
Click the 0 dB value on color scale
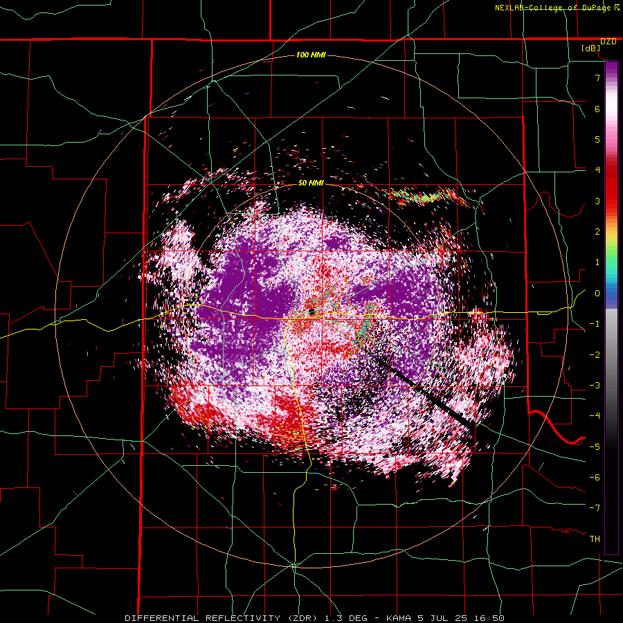coord(597,294)
